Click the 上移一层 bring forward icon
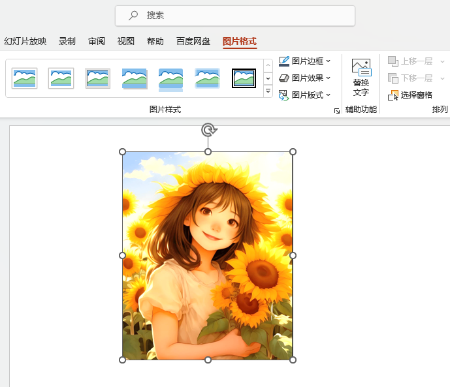 (x=393, y=61)
